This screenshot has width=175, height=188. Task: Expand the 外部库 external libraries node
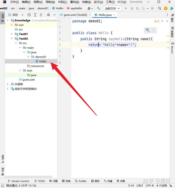(8, 84)
